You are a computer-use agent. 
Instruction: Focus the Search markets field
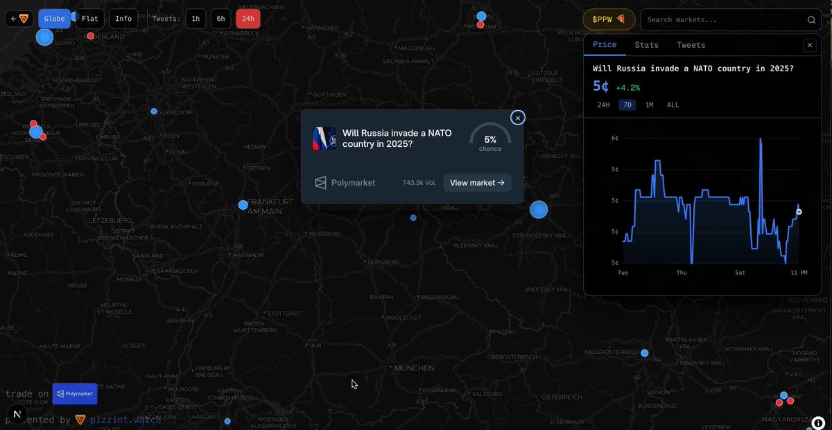(730, 19)
